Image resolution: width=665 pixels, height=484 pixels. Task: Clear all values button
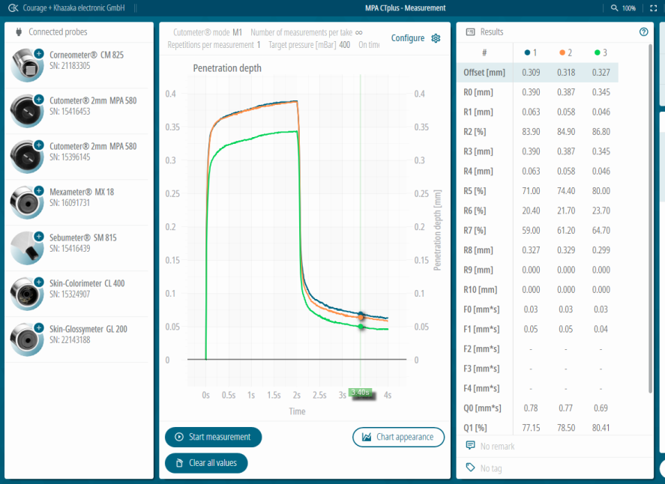(x=206, y=463)
